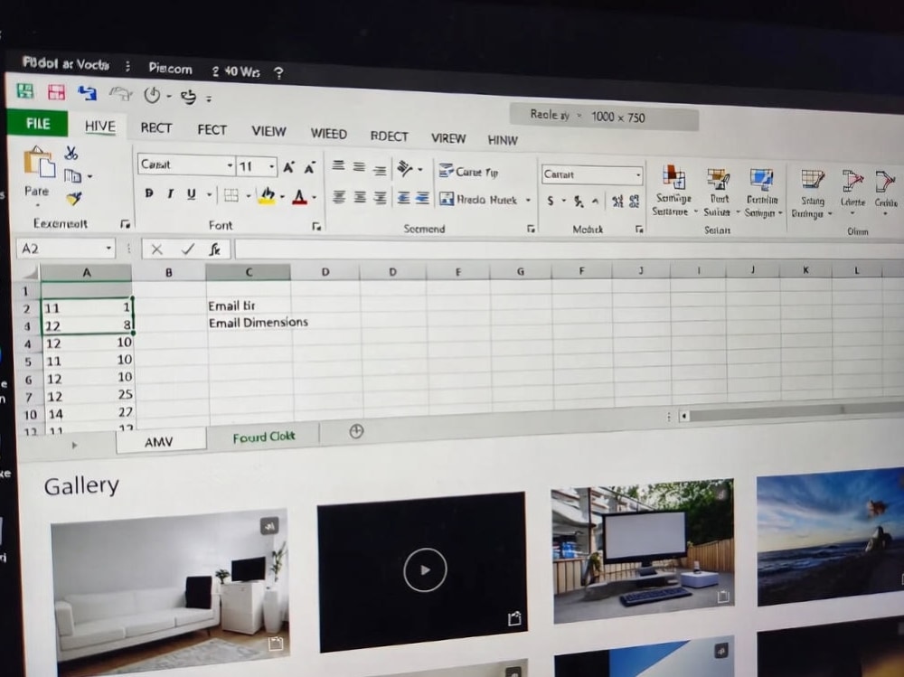Click the red font color icon

[299, 197]
